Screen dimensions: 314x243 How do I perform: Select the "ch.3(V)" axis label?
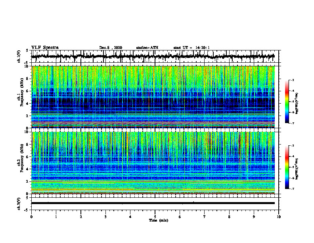tap(19, 204)
